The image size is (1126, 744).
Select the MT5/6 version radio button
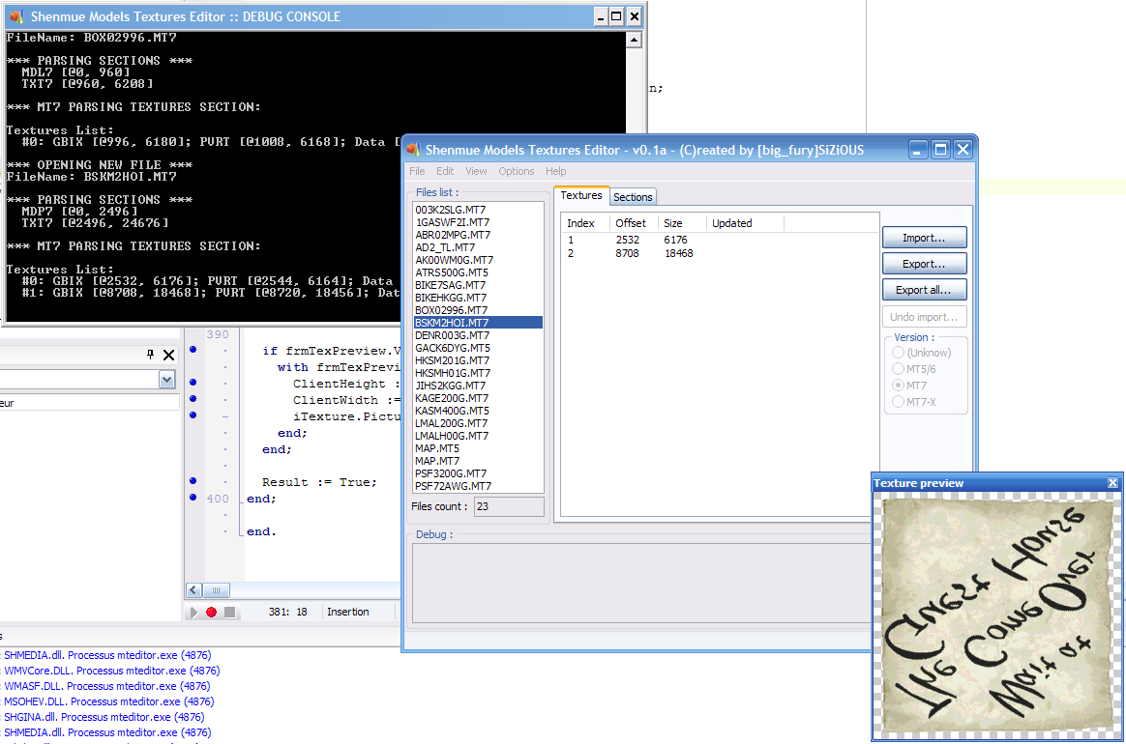tap(898, 369)
